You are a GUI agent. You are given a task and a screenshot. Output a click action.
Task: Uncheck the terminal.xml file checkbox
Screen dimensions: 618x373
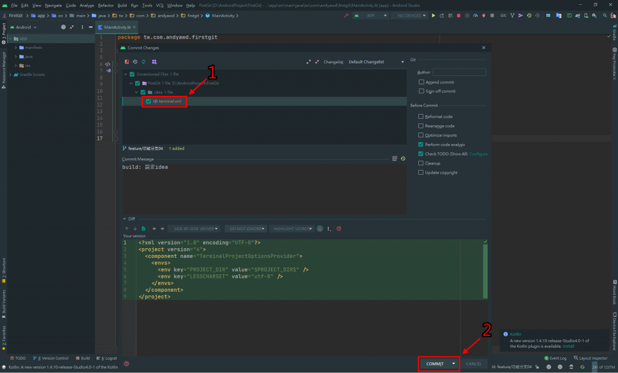click(148, 101)
